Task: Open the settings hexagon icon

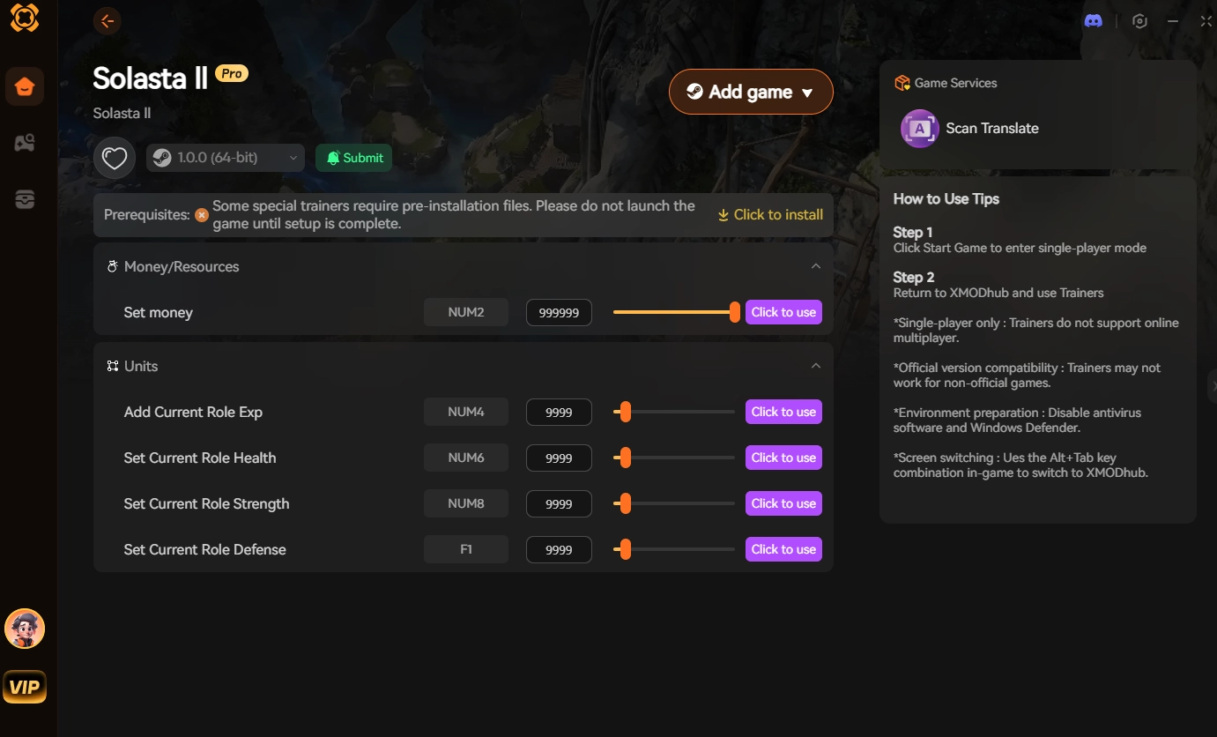Action: coord(1139,21)
